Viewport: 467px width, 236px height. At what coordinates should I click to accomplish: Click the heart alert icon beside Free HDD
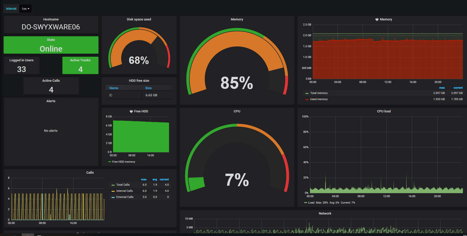coord(131,111)
